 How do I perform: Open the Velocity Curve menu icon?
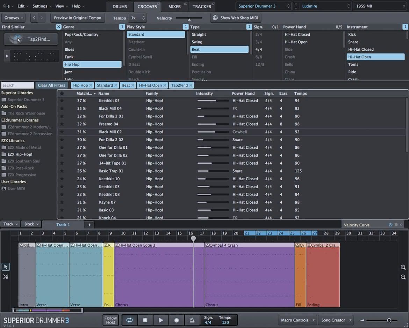[396, 225]
